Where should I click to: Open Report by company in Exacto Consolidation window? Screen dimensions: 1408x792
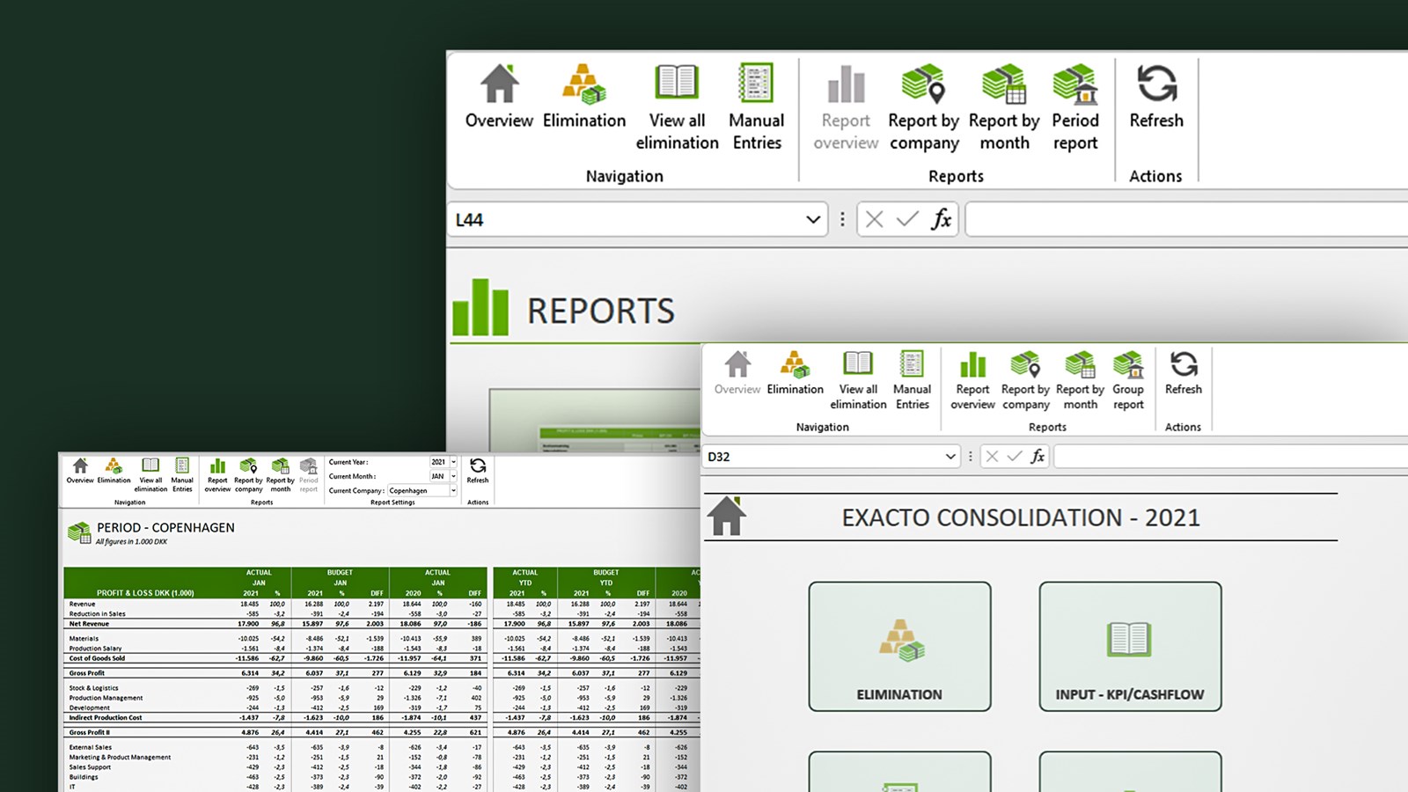point(1025,380)
